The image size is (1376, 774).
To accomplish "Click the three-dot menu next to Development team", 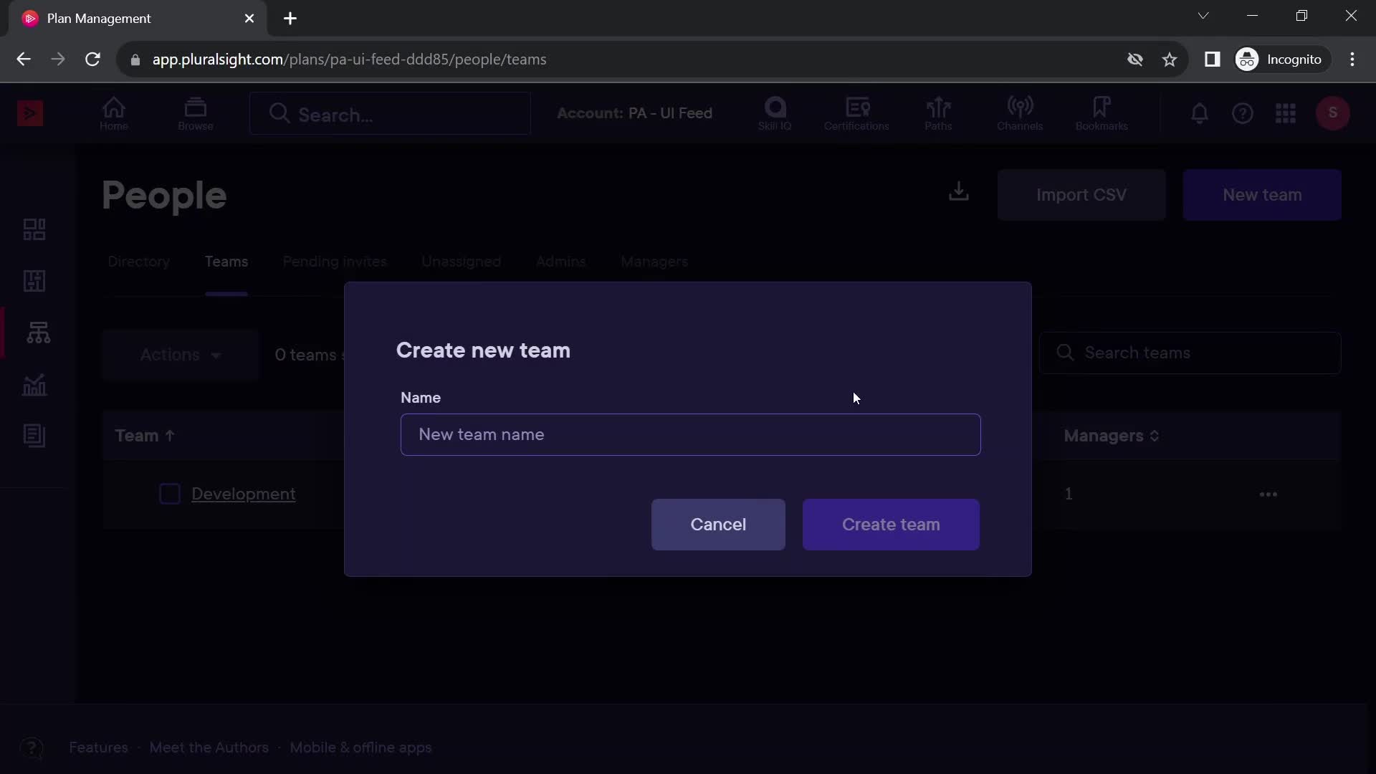I will tap(1268, 493).
